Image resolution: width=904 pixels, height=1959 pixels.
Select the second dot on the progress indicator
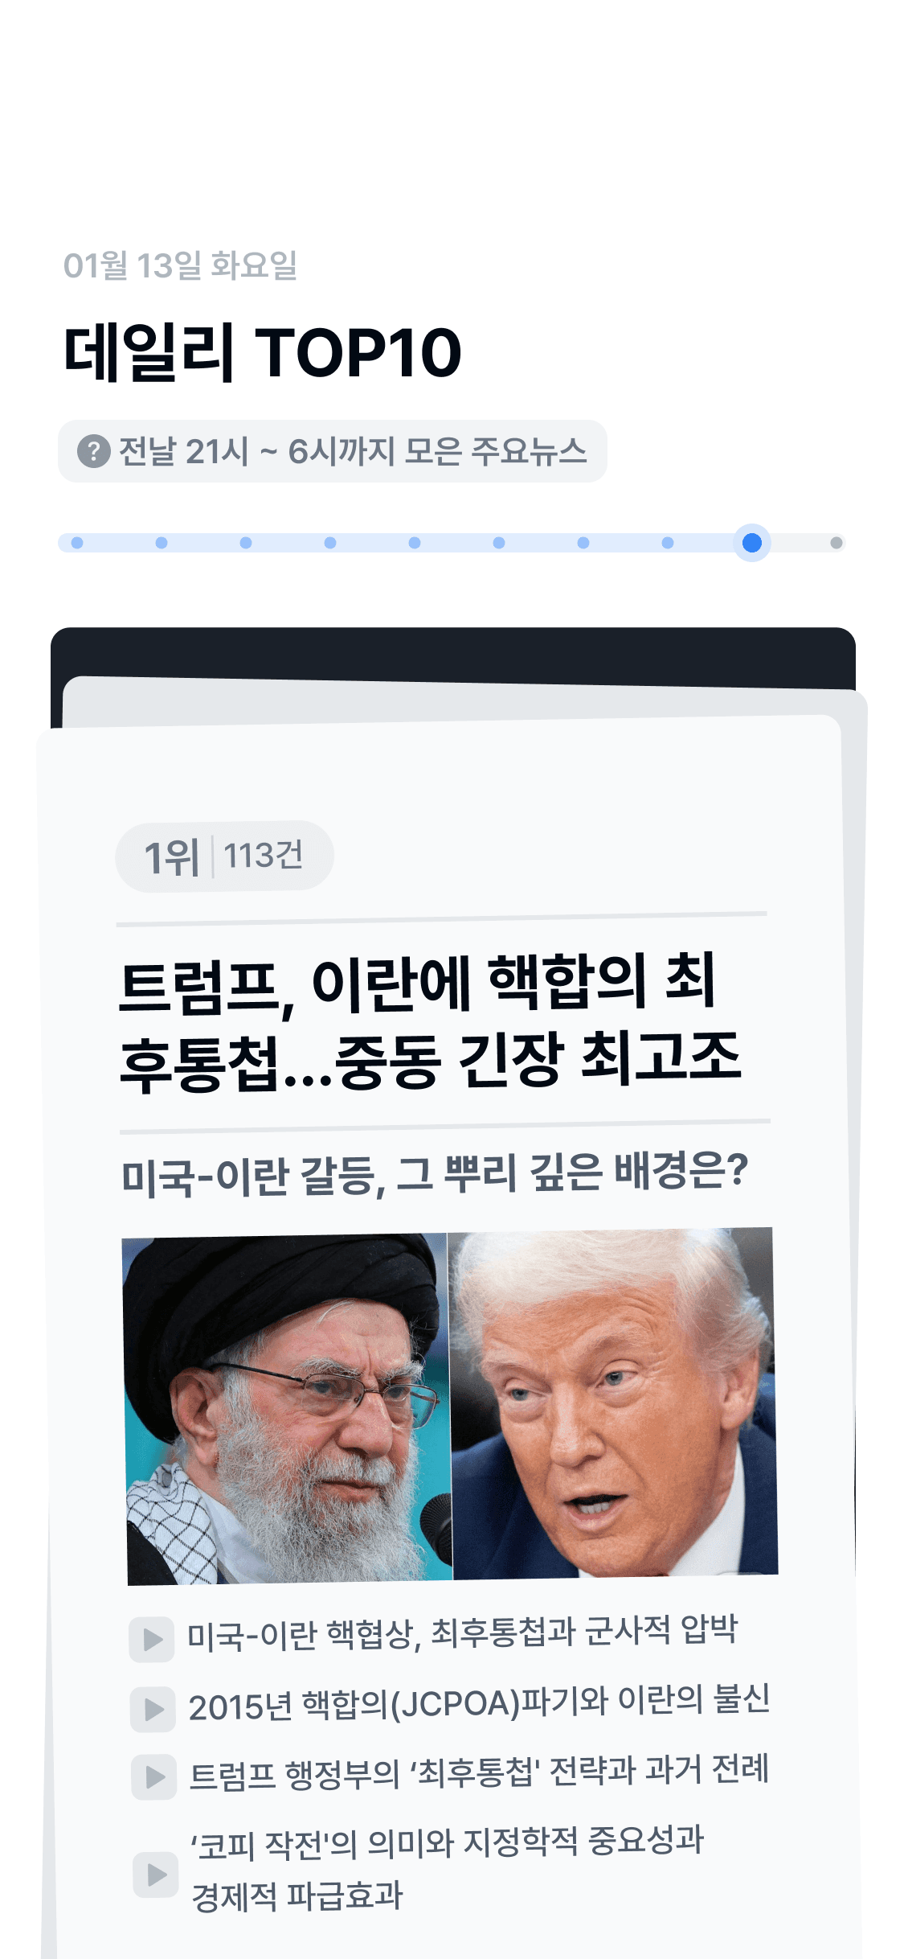click(x=162, y=543)
